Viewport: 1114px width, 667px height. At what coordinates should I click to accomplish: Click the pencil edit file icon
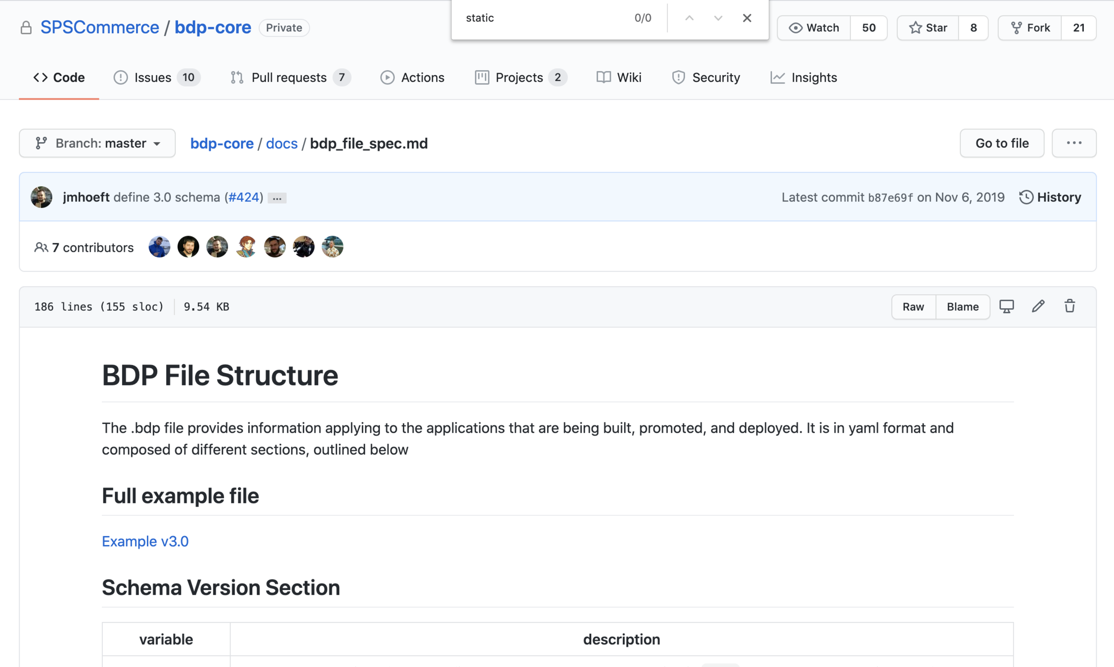pos(1038,306)
